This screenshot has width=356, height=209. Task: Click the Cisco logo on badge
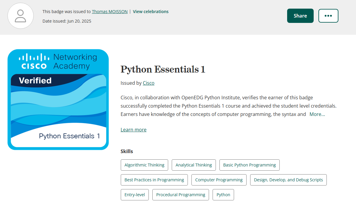pyautogui.click(x=34, y=61)
